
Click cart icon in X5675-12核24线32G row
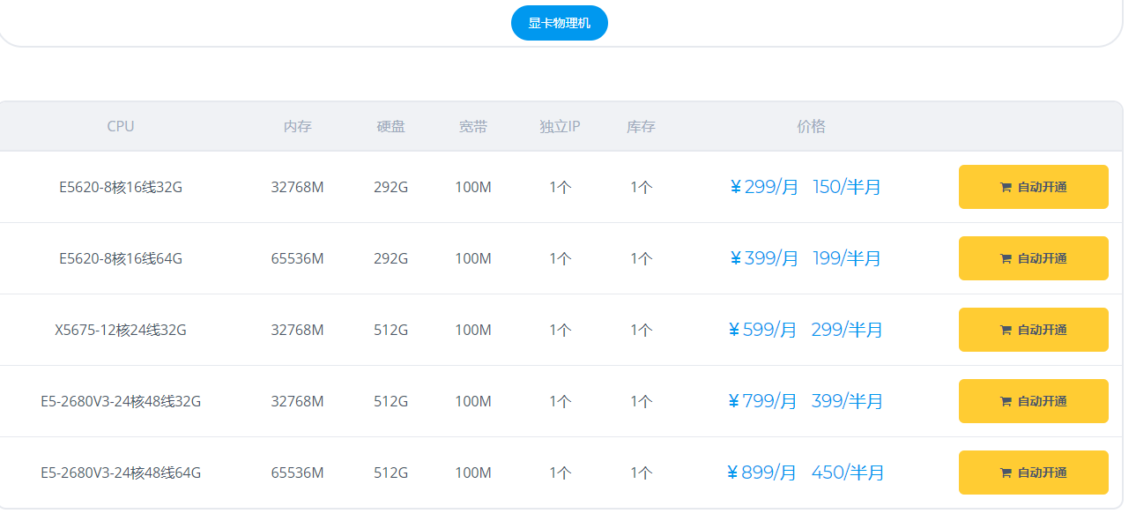[1006, 330]
